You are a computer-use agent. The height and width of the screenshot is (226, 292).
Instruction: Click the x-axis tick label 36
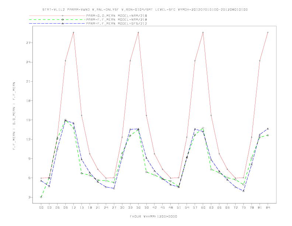[x=138, y=208]
